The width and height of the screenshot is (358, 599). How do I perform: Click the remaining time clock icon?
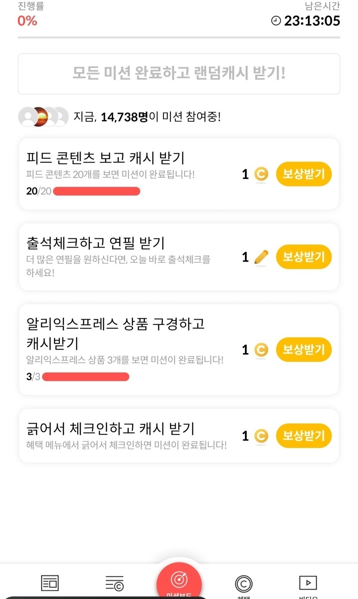click(276, 21)
